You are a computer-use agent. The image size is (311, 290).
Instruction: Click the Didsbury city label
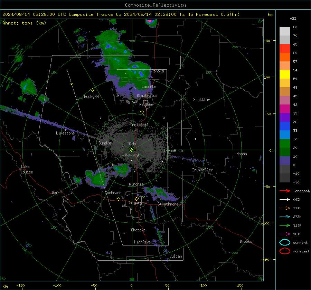click(130, 154)
